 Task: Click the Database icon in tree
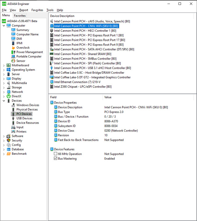[9, 149]
